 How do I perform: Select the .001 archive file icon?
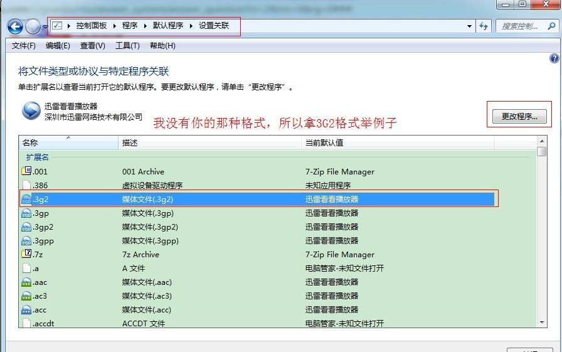click(x=26, y=171)
